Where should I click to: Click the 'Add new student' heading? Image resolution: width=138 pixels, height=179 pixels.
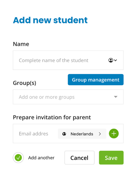tap(50, 20)
